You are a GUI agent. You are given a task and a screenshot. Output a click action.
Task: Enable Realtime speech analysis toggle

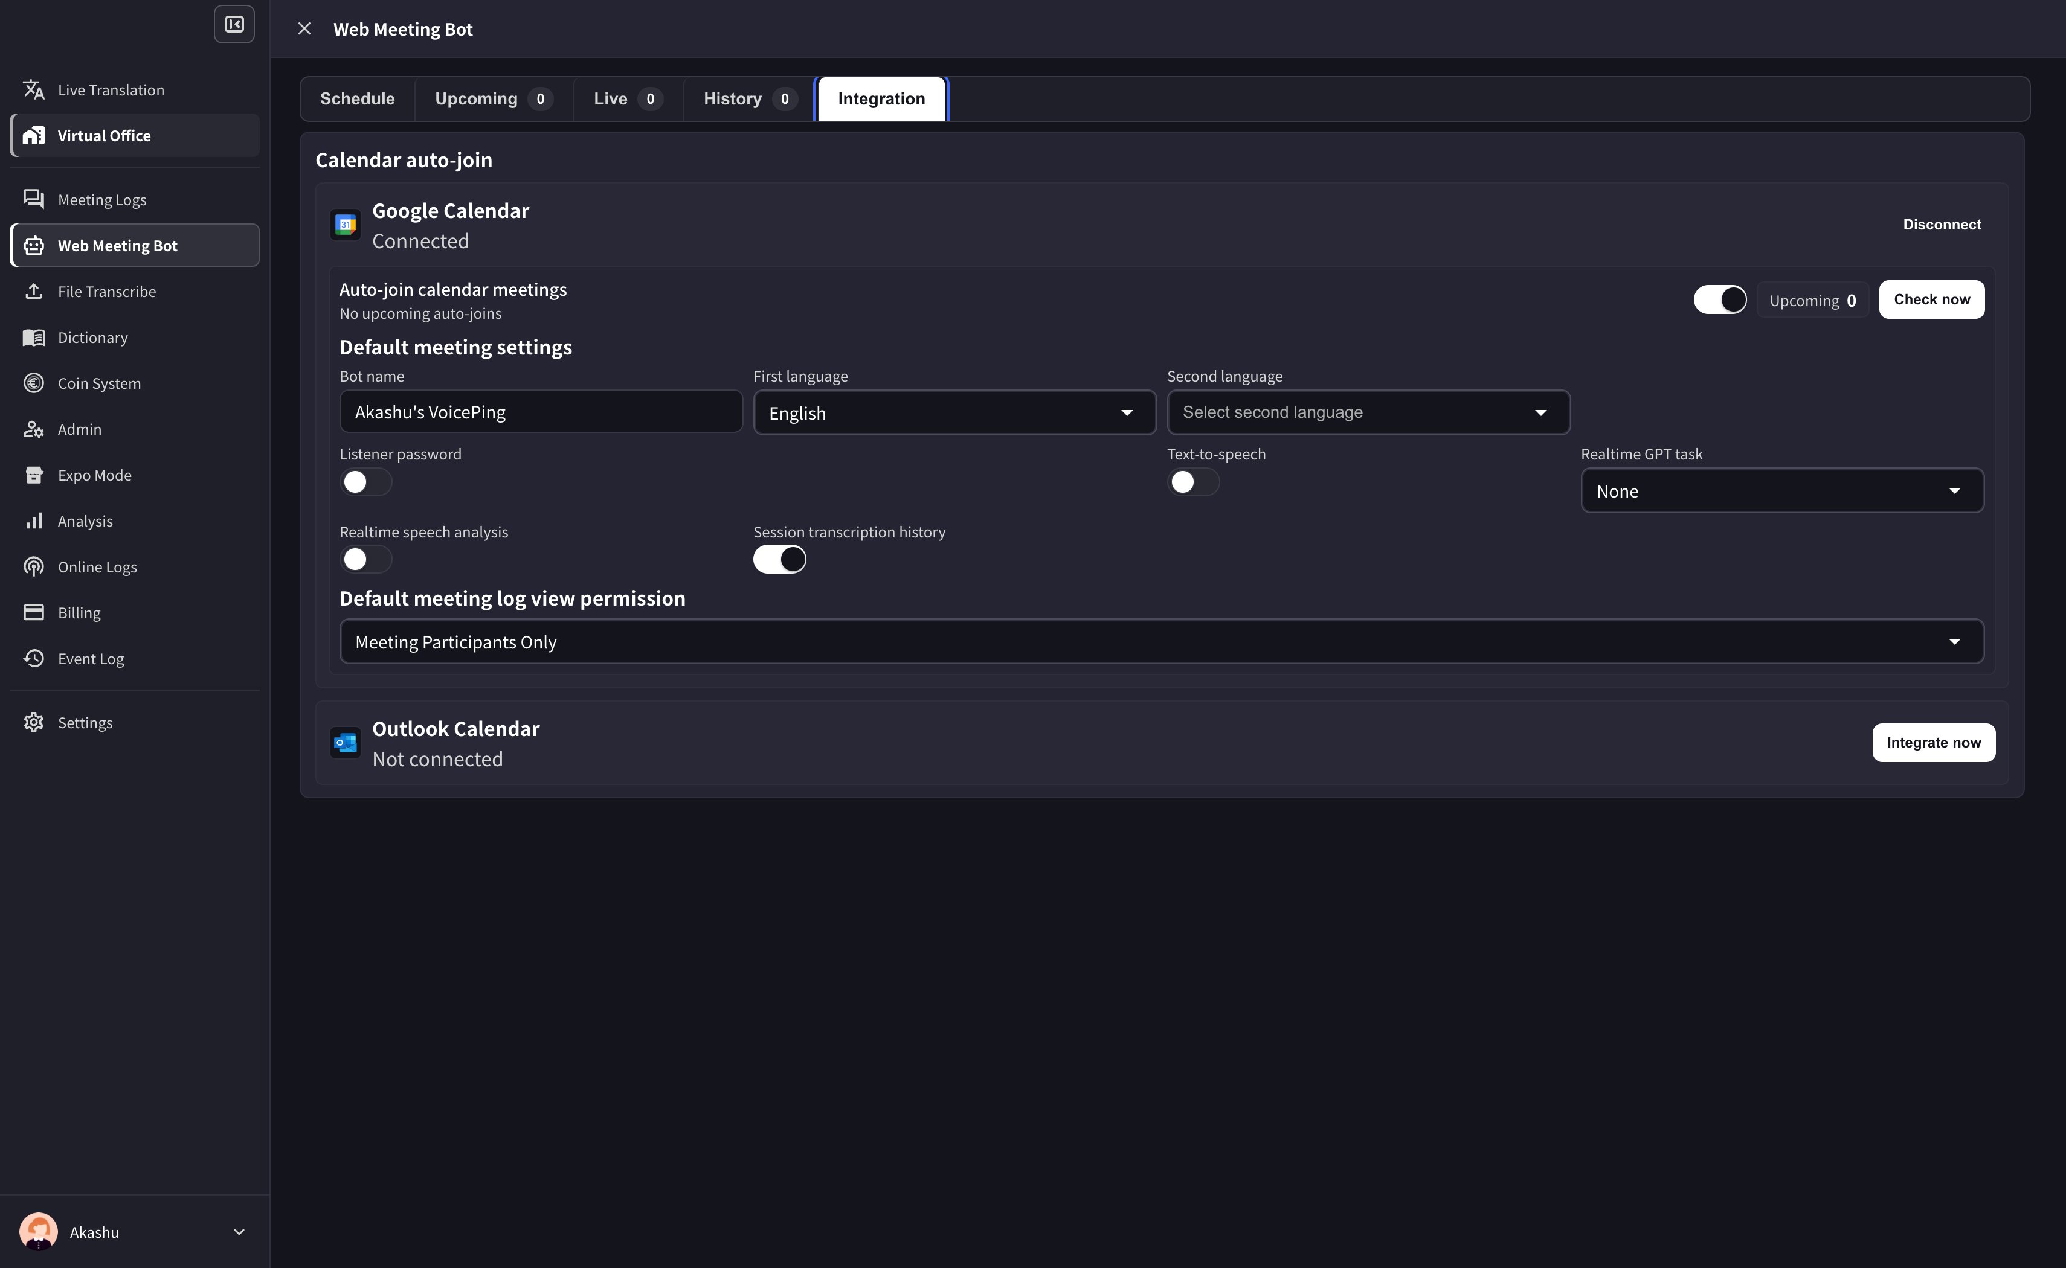point(365,559)
